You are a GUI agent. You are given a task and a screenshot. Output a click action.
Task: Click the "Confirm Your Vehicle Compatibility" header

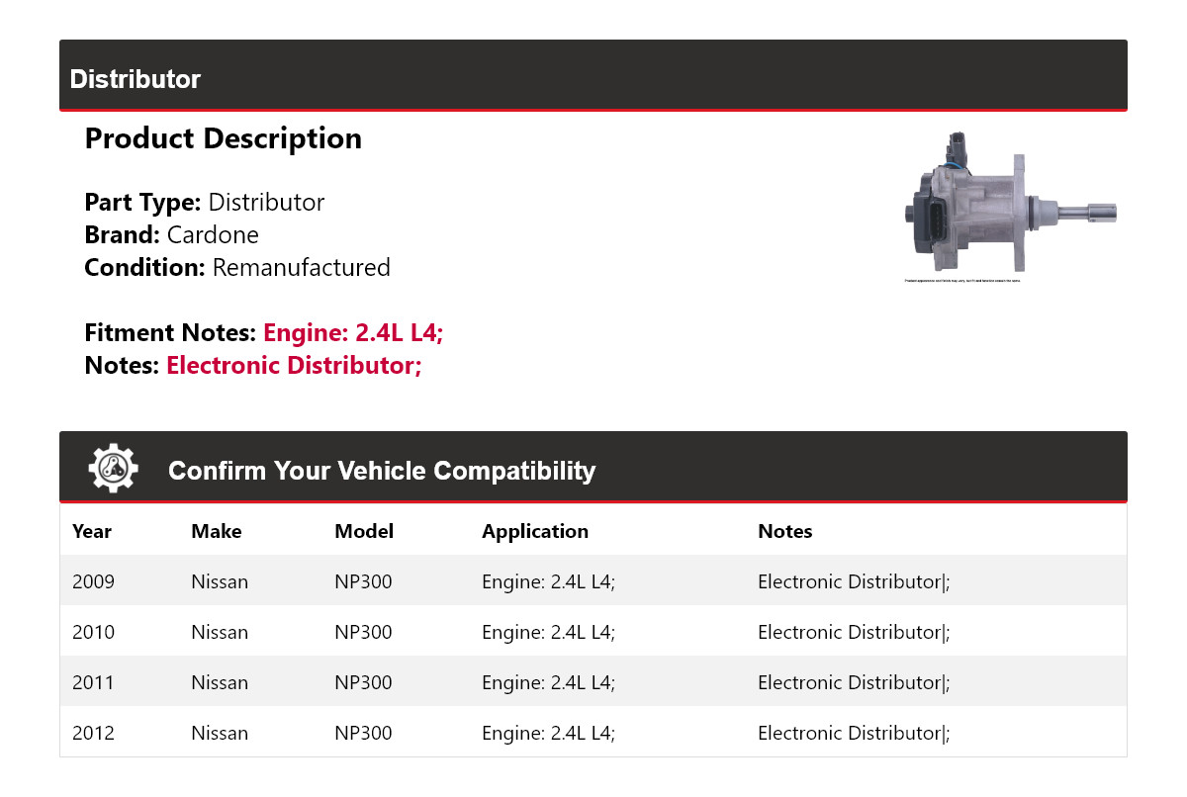[382, 471]
